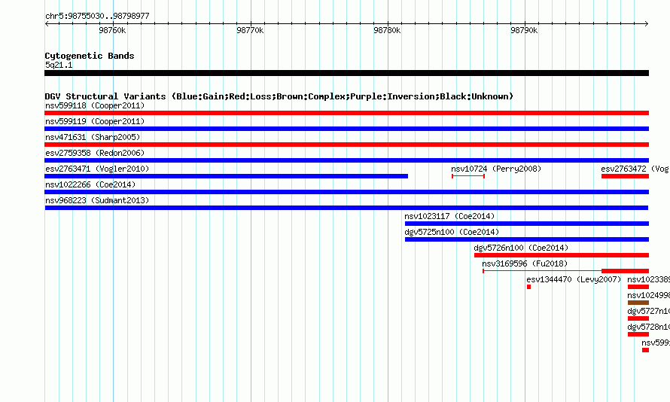Click the esv2763472 variant label

635,169
